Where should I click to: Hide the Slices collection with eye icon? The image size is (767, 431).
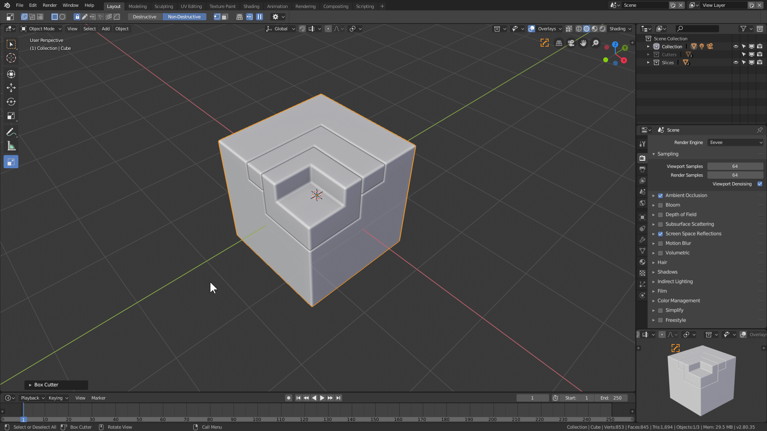pyautogui.click(x=735, y=63)
